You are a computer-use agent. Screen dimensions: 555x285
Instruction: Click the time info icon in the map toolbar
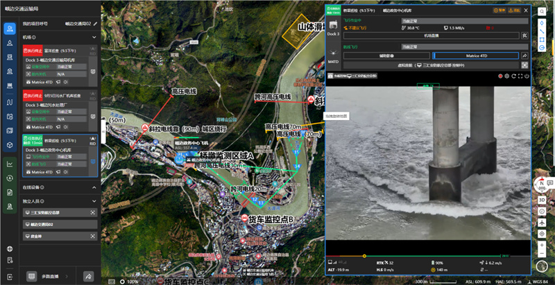click(542, 211)
